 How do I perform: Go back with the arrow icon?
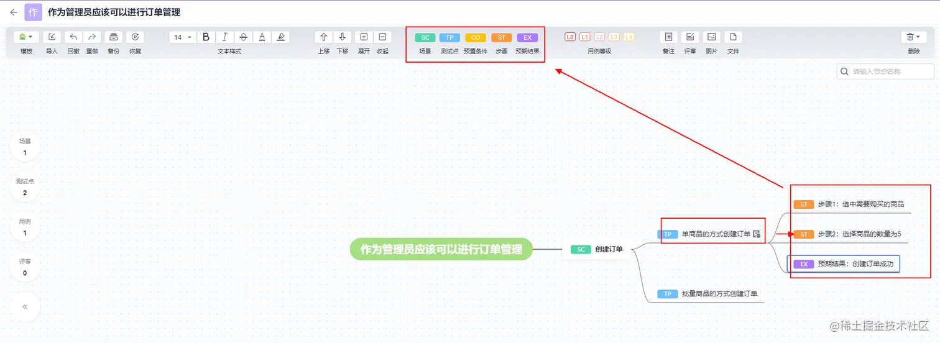[14, 12]
